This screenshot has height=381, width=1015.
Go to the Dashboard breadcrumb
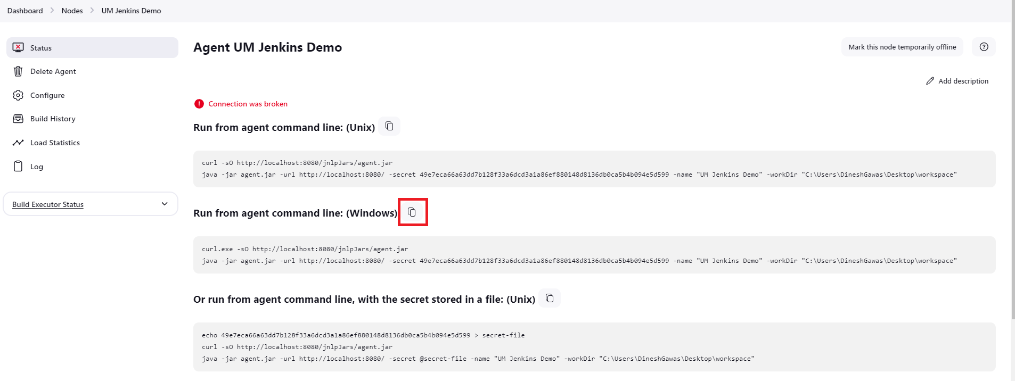click(25, 11)
